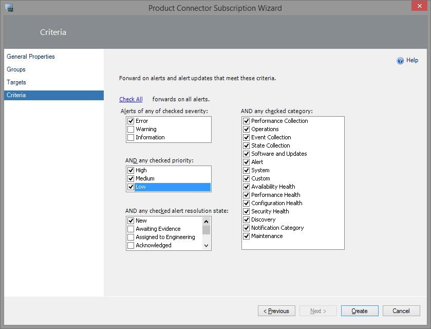This screenshot has width=431, height=329.
Task: Click the wizard icon in title bar
Action: click(x=9, y=8)
